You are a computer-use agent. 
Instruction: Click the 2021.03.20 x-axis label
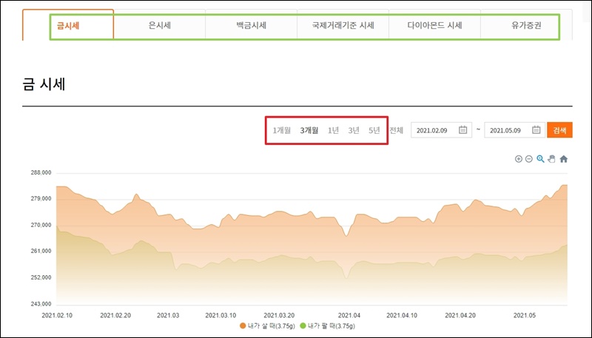[279, 315]
